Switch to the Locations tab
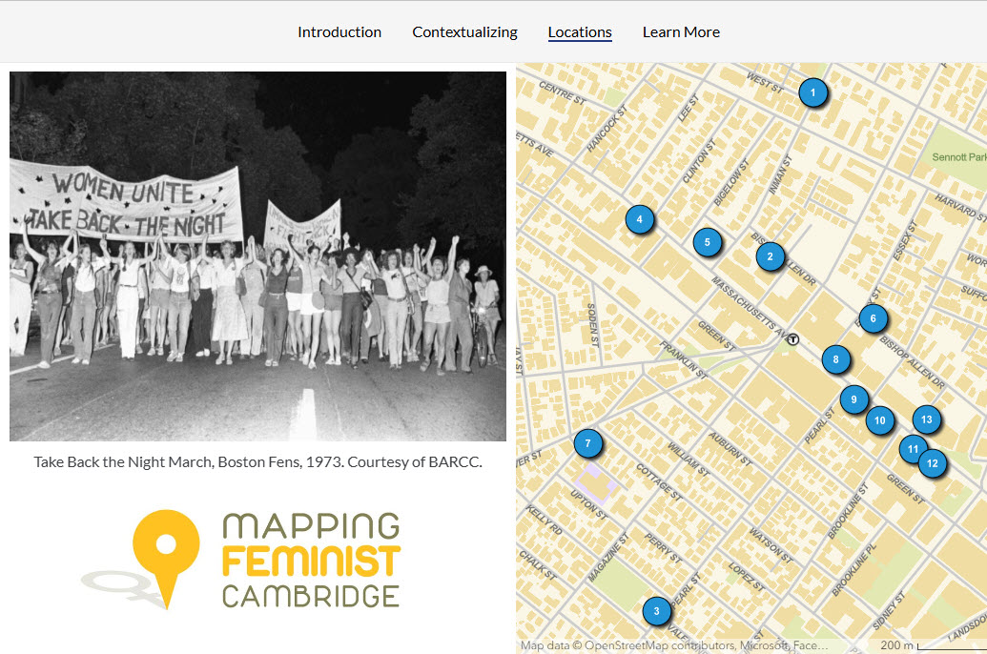The image size is (987, 654). pyautogui.click(x=580, y=32)
